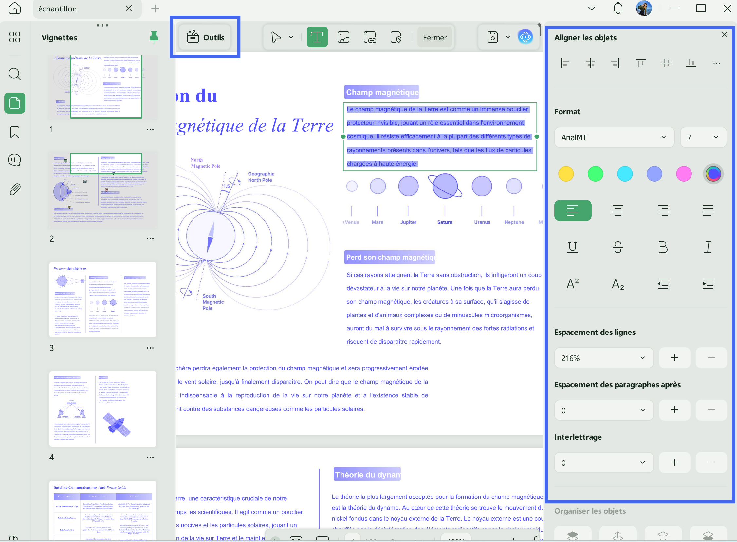Select the image edit tool

343,37
